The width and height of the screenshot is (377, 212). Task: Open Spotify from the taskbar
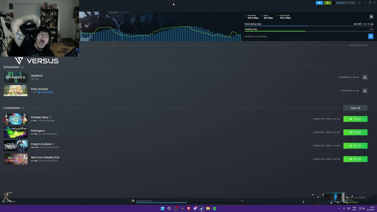click(x=214, y=208)
